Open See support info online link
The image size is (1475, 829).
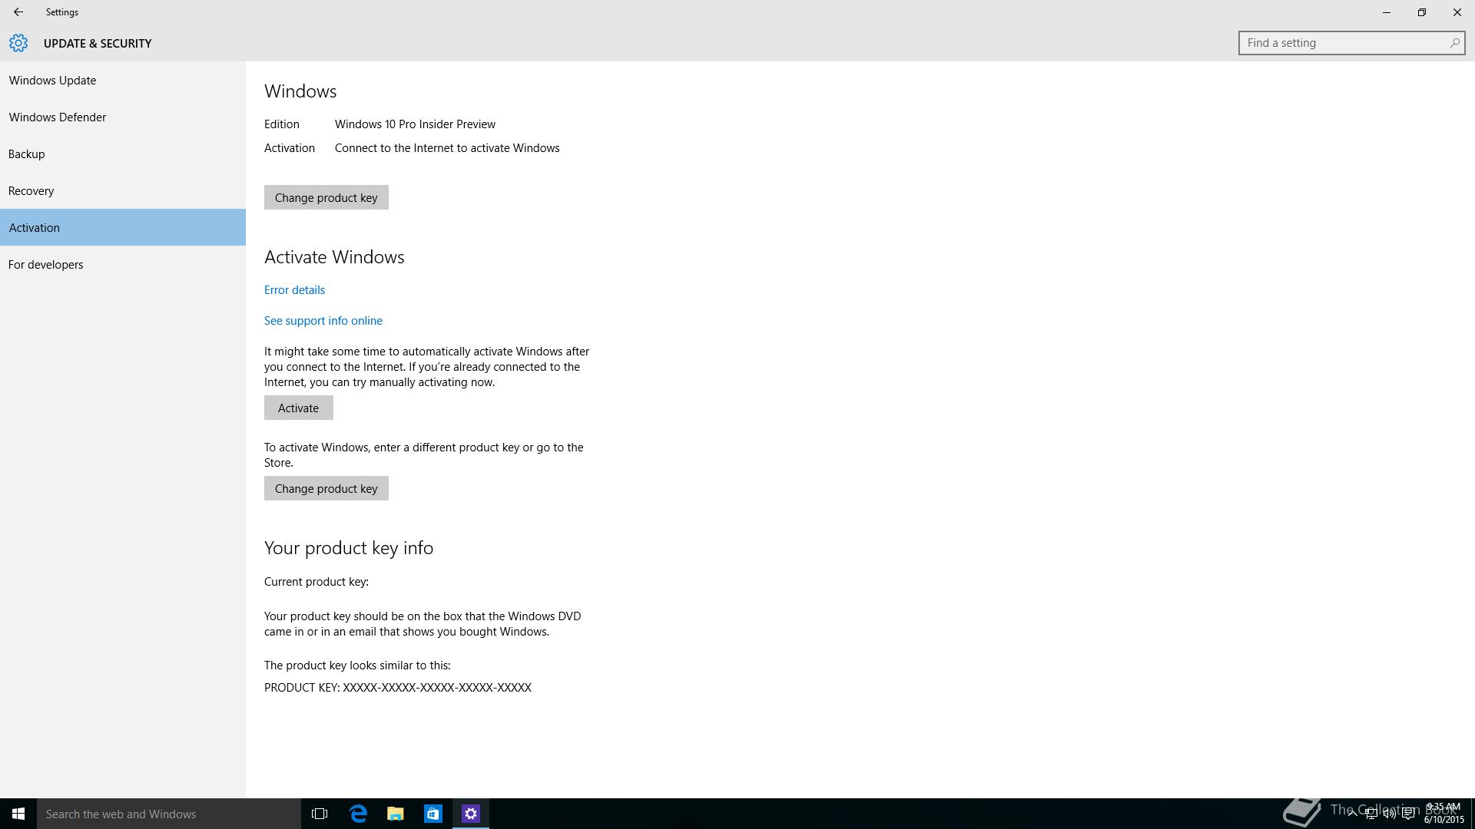(x=323, y=321)
